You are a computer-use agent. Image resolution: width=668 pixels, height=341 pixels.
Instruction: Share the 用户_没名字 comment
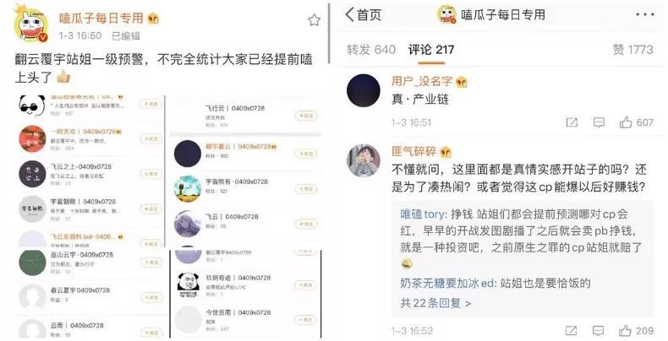pyautogui.click(x=572, y=122)
